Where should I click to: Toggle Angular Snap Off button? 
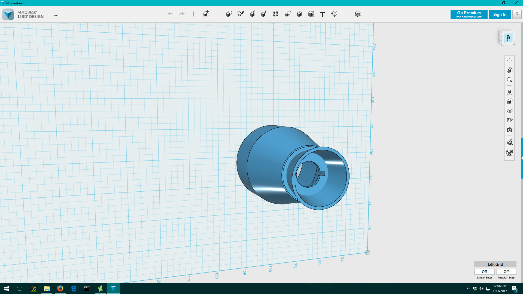point(506,272)
